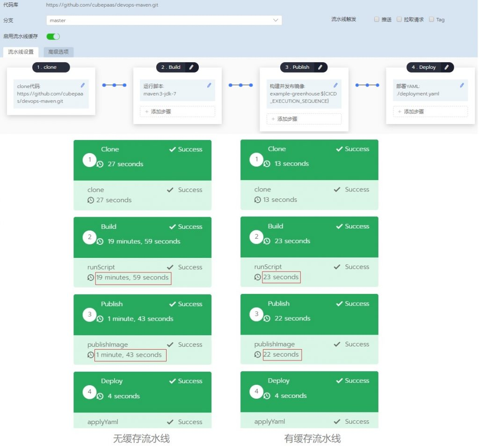Image resolution: width=479 pixels, height=447 pixels.
Task: Click 添加步骤 in the Build stage
Action: coord(177,111)
